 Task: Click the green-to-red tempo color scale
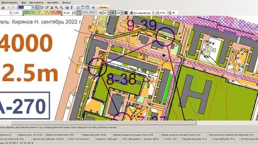42,12
